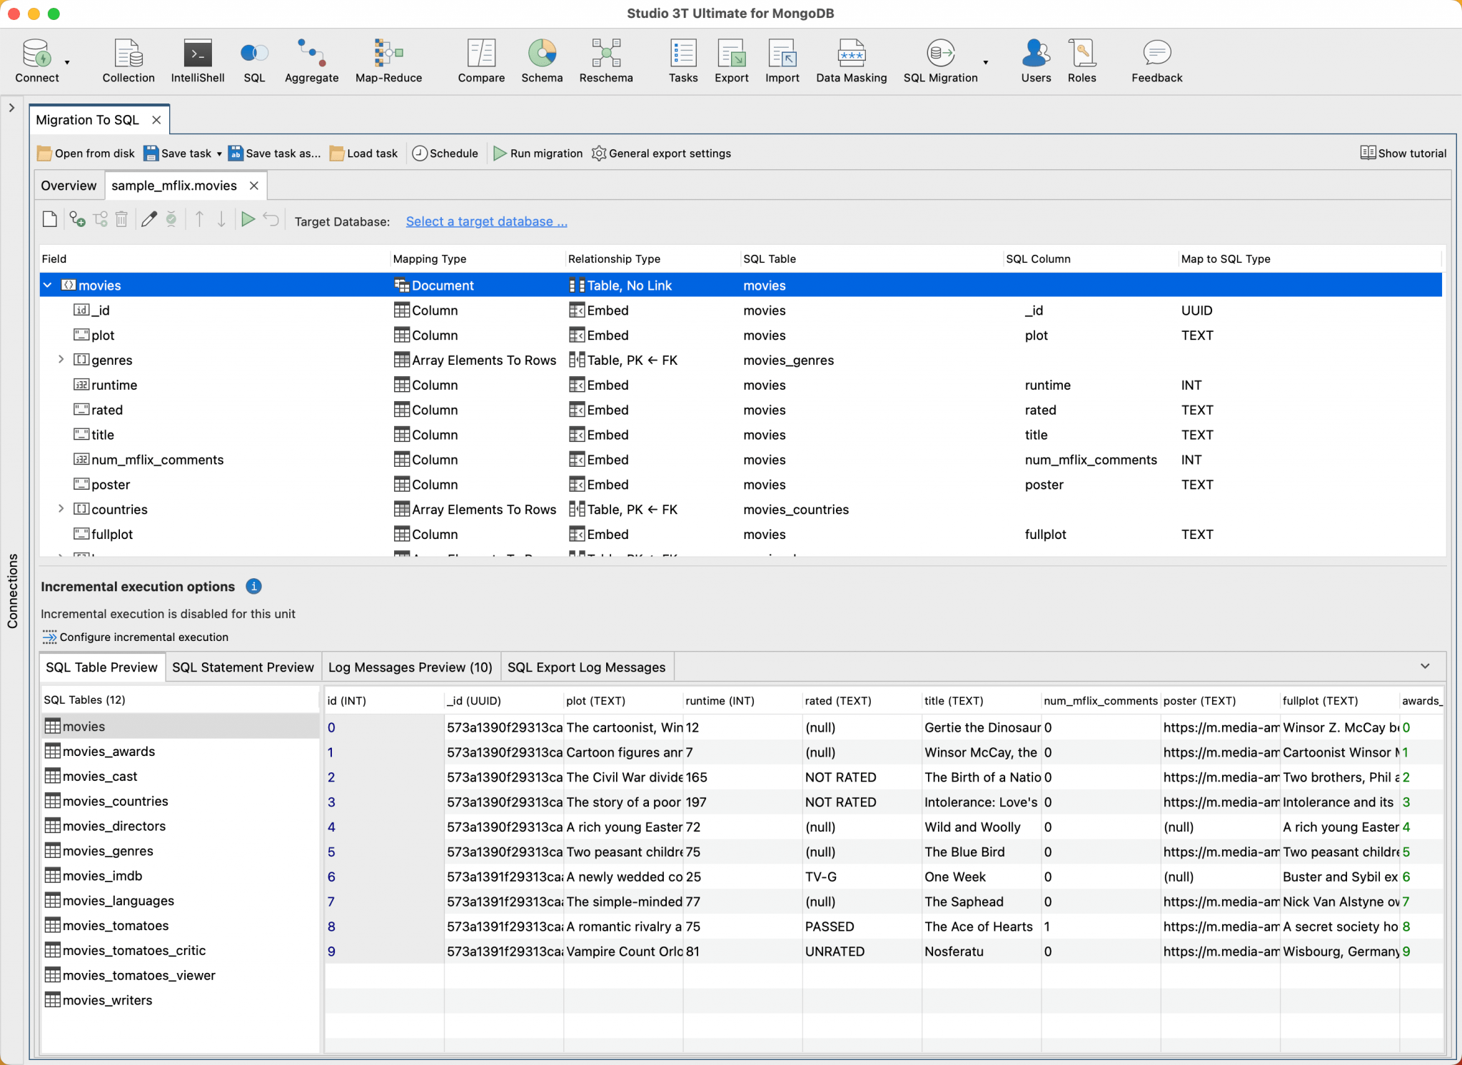
Task: Switch to the Overview tab
Action: point(69,186)
